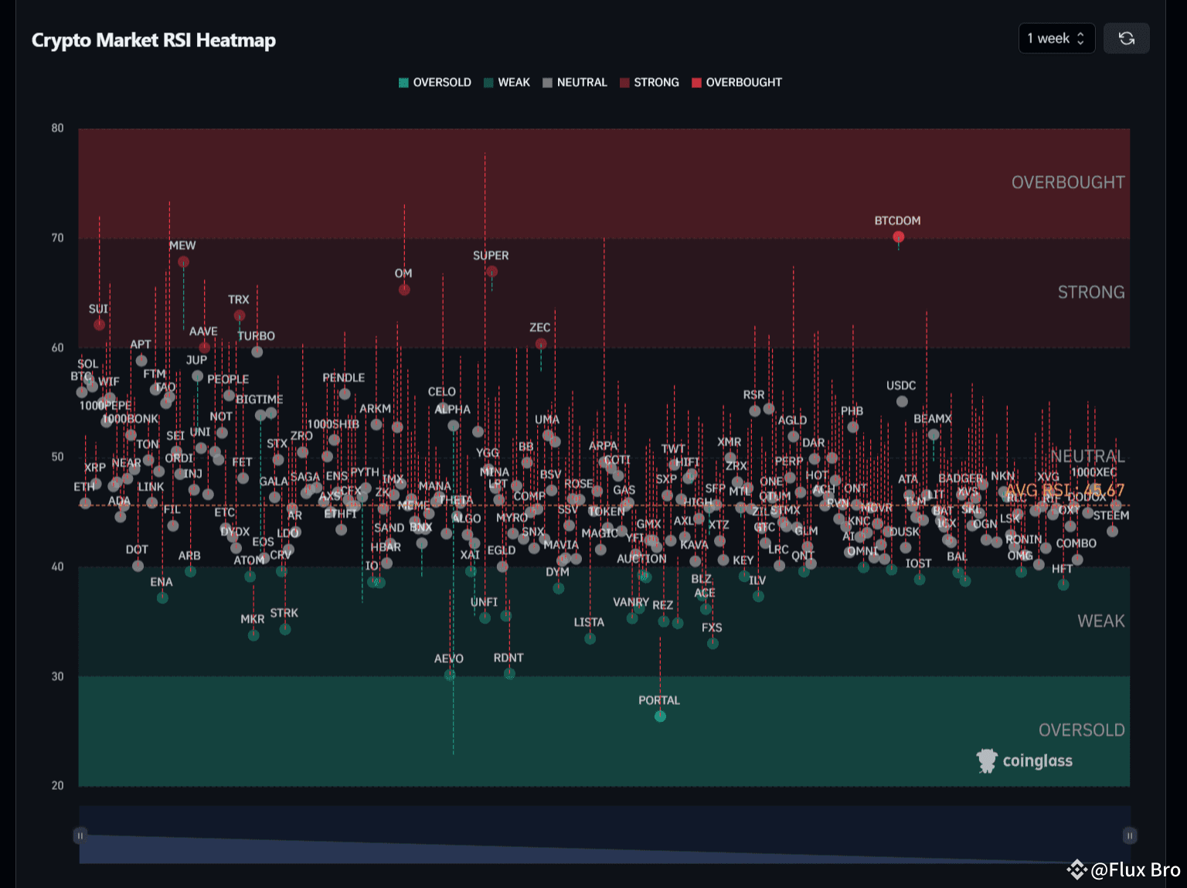Click the NEUTRAL legend color square
Viewport: 1187px width, 888px height.
(x=546, y=82)
